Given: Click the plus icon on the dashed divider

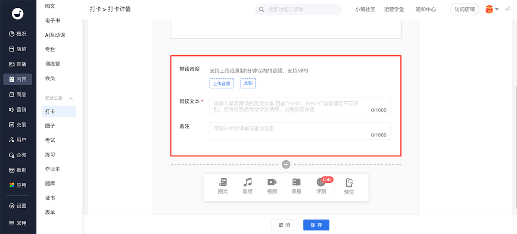Looking at the screenshot, I should (x=286, y=165).
